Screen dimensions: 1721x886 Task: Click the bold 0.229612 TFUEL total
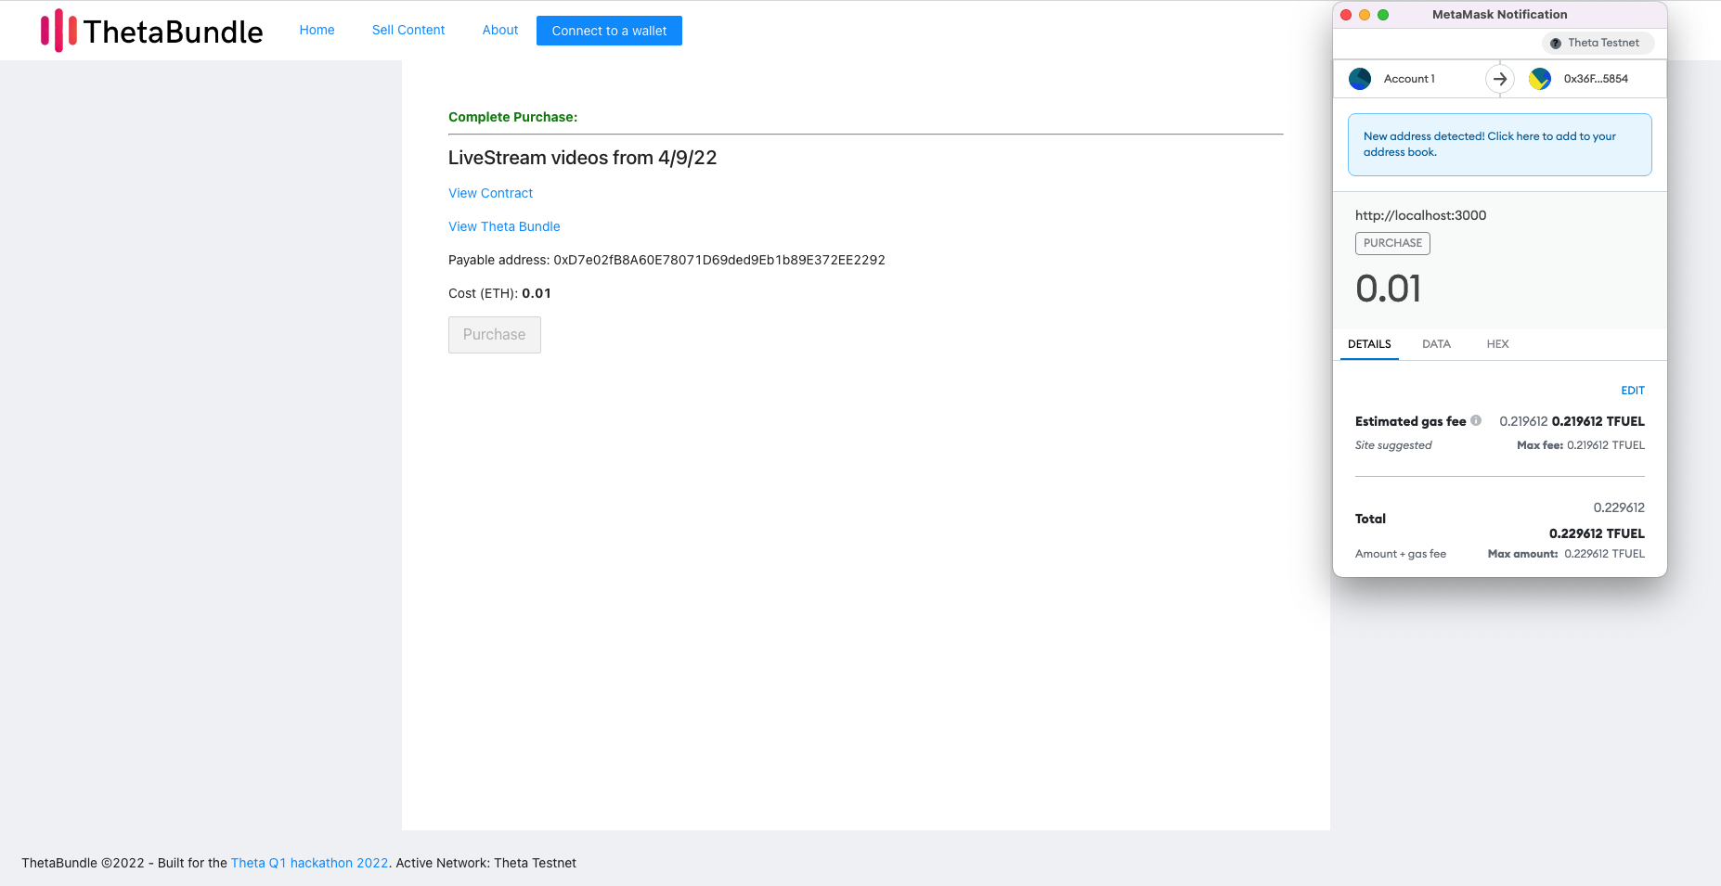(1597, 533)
